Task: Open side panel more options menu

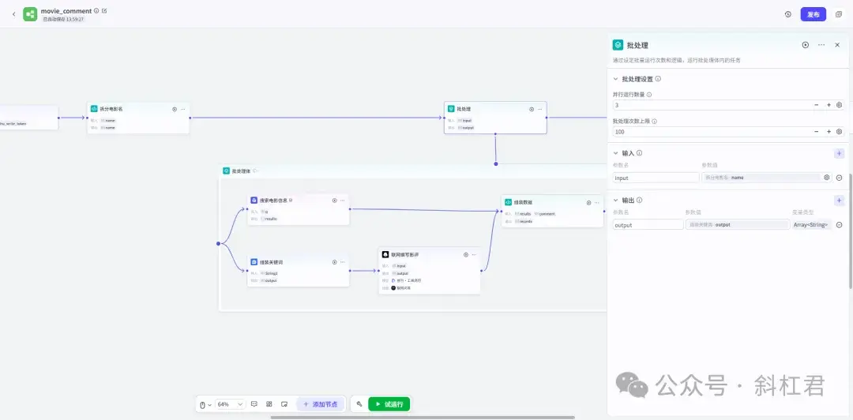Action: coord(821,45)
